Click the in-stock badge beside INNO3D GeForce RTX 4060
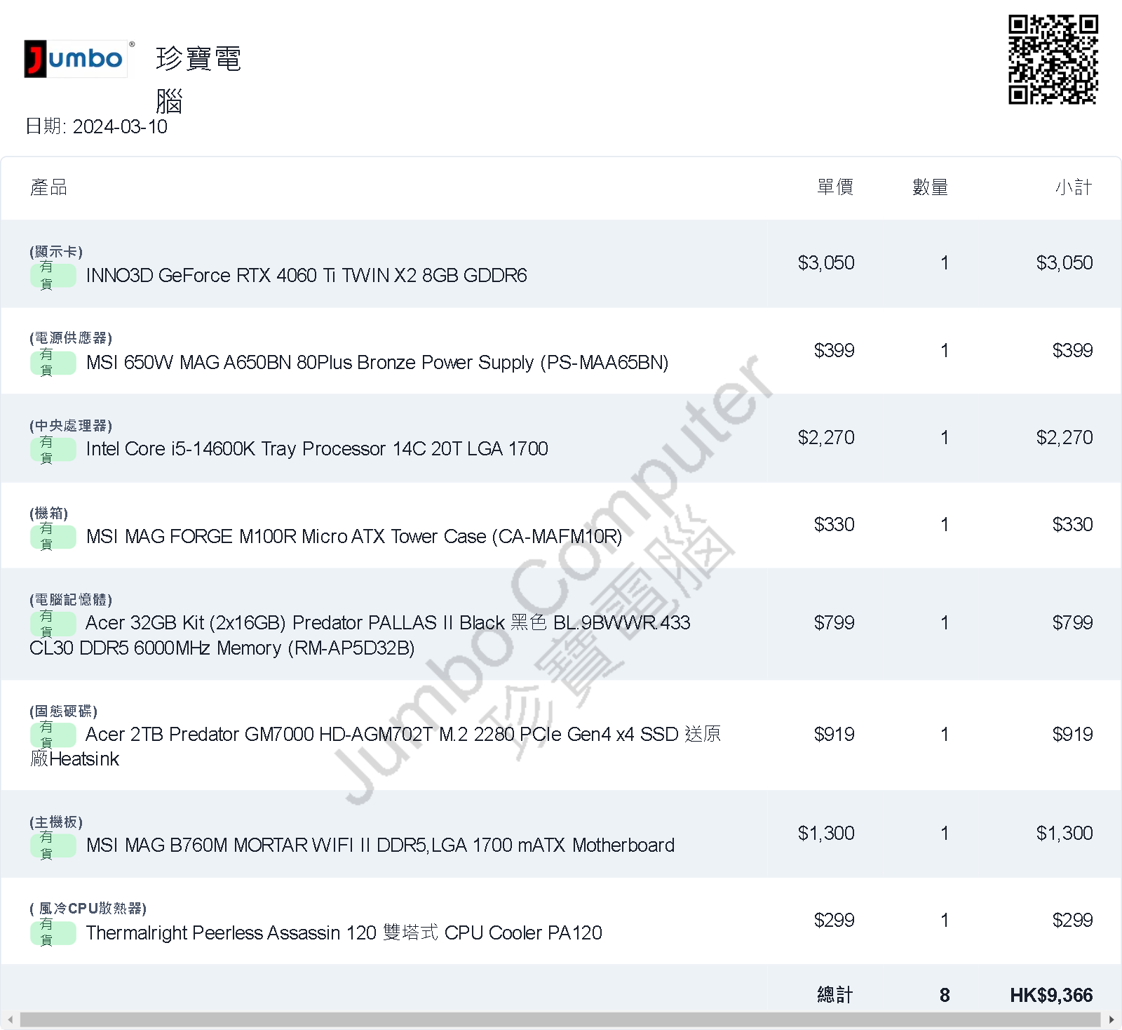This screenshot has width=1122, height=1030. pos(53,275)
